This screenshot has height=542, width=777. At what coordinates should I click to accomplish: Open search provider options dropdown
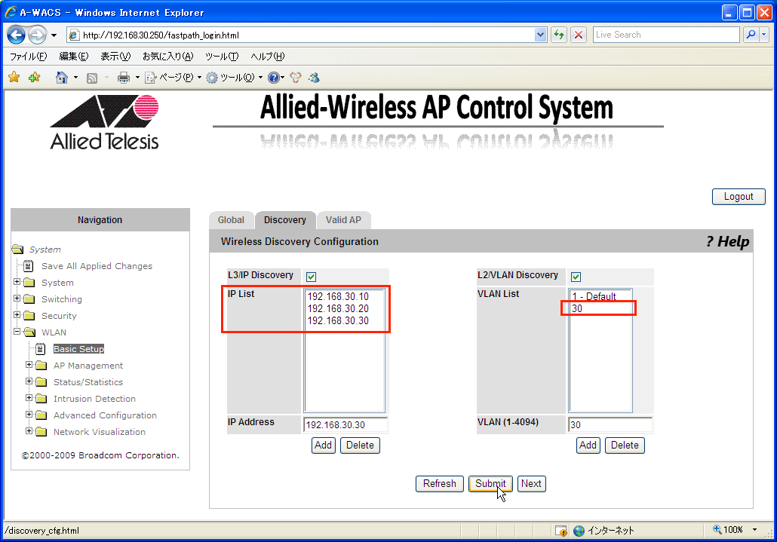[763, 35]
